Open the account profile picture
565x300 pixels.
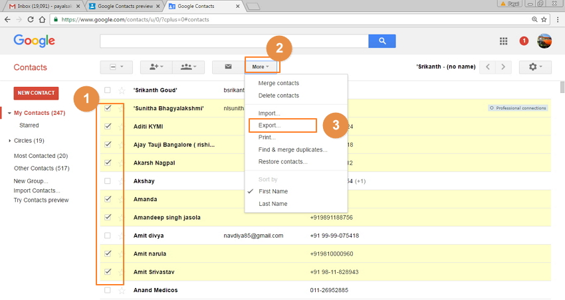tap(544, 41)
